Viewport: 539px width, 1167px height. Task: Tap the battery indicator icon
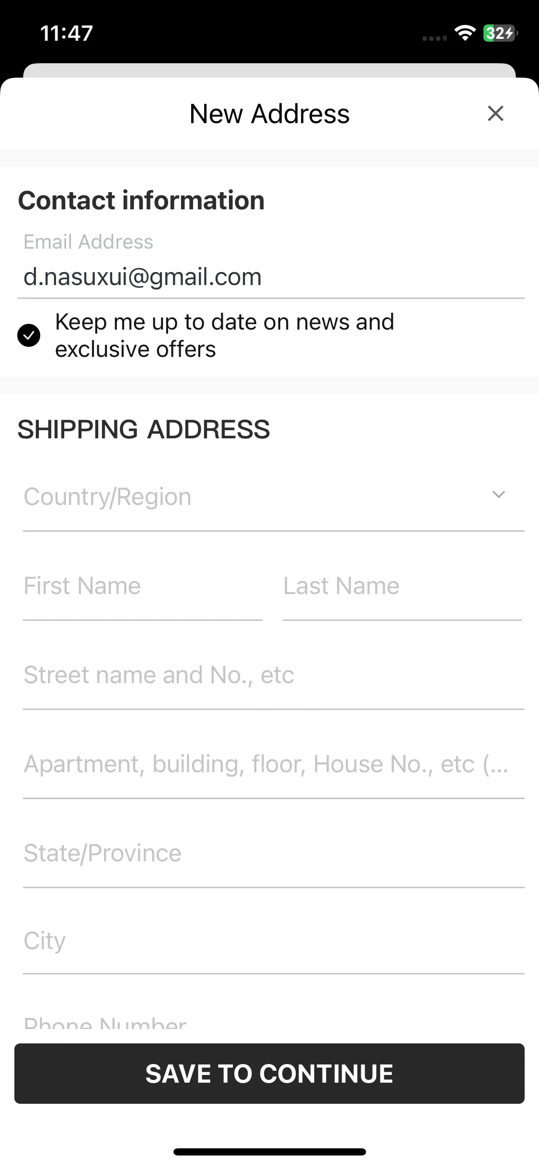(500, 33)
